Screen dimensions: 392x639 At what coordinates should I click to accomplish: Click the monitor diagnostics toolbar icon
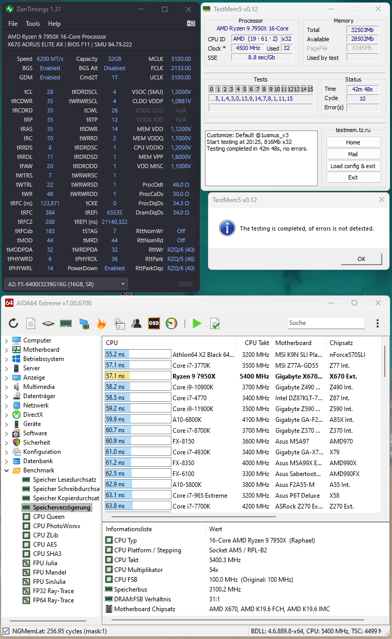(x=84, y=323)
